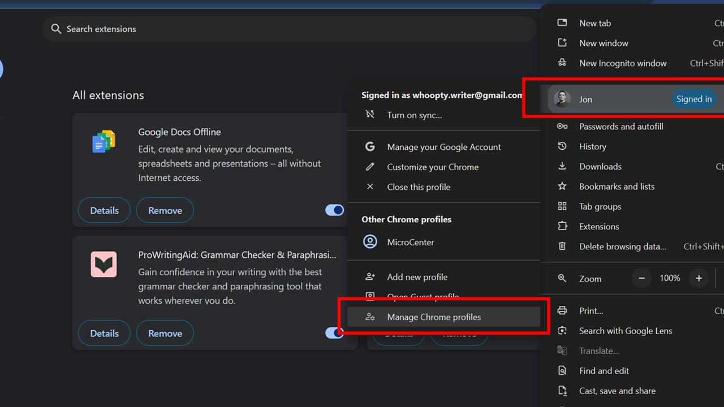This screenshot has height=407, width=724.
Task: Click the Signed in as whoopty.writer email text
Action: click(x=442, y=95)
